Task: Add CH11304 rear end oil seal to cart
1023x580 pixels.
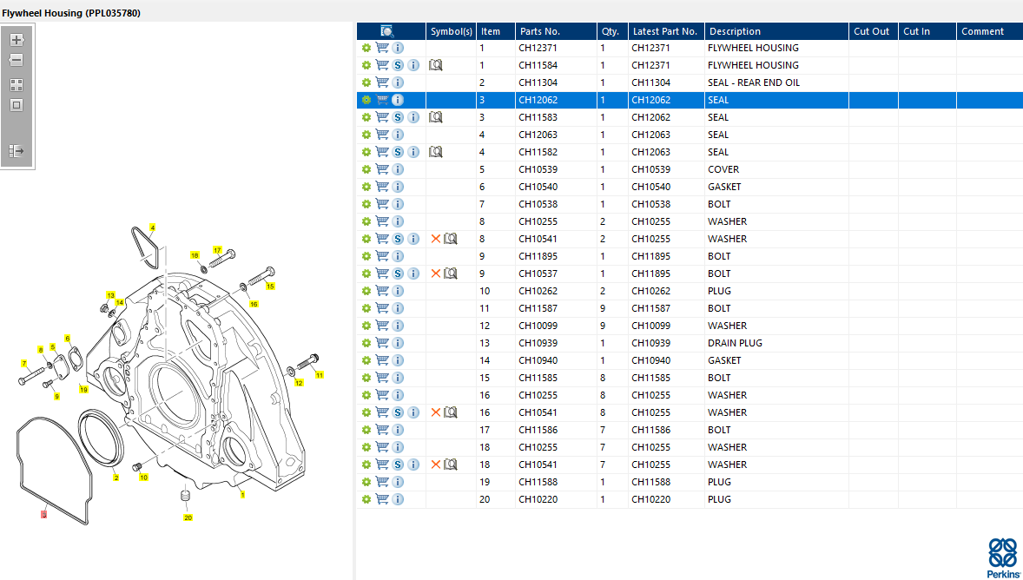Action: click(x=382, y=82)
